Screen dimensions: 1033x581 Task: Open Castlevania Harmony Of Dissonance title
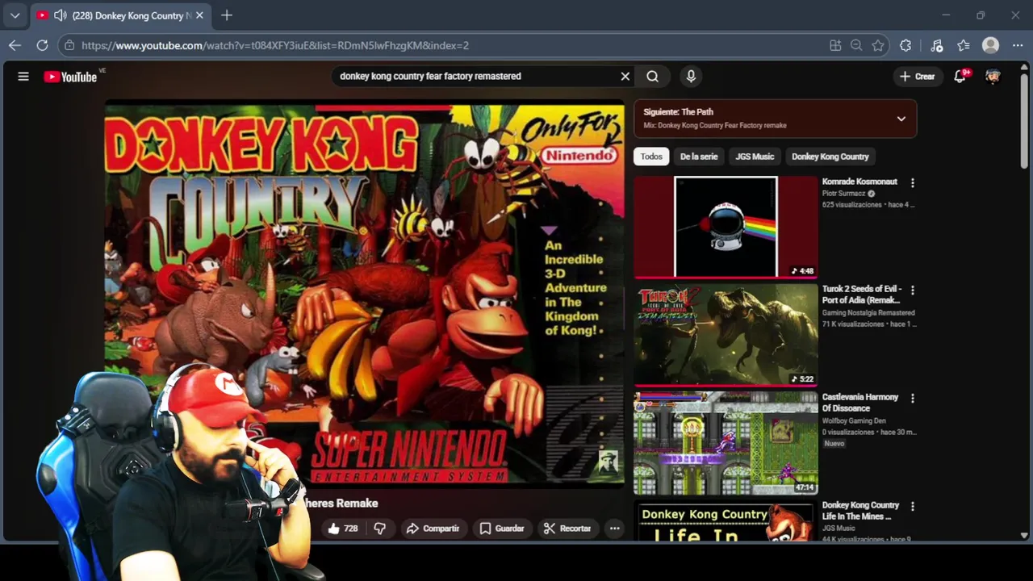(x=860, y=403)
